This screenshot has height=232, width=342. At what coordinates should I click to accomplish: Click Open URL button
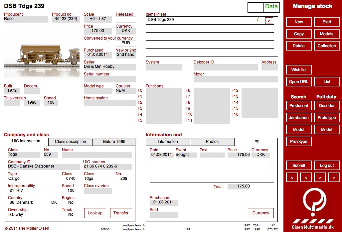299,82
